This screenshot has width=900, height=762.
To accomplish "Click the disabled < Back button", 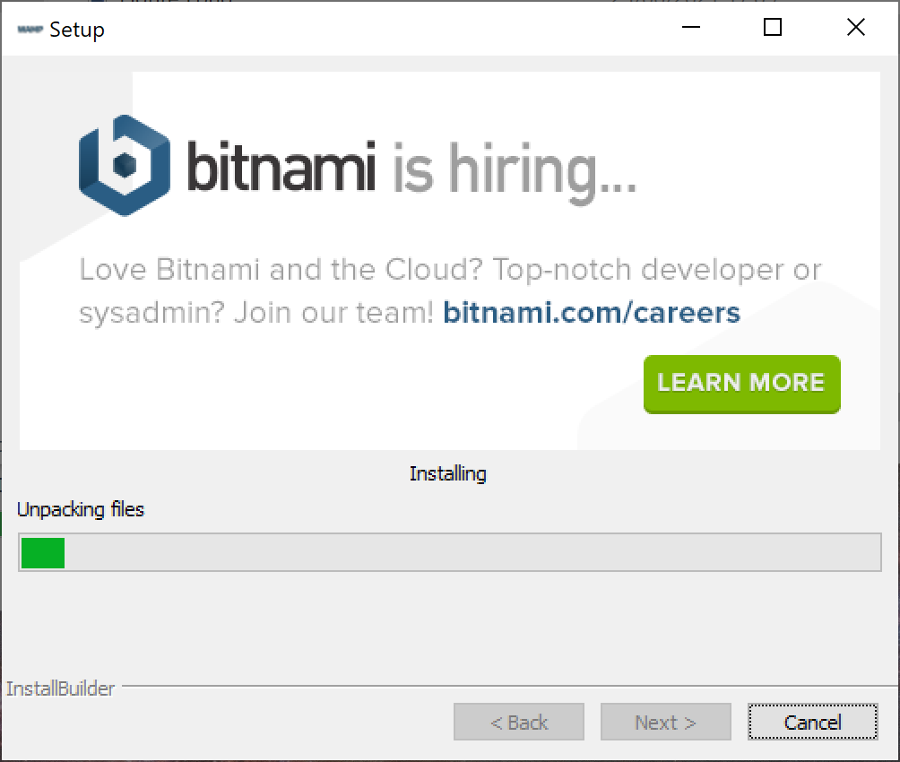I will (x=519, y=722).
